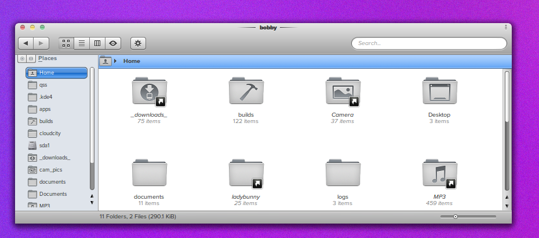The height and width of the screenshot is (238, 539).
Task: Click the 11 Folders, 2 Files status text
Action: click(x=138, y=217)
